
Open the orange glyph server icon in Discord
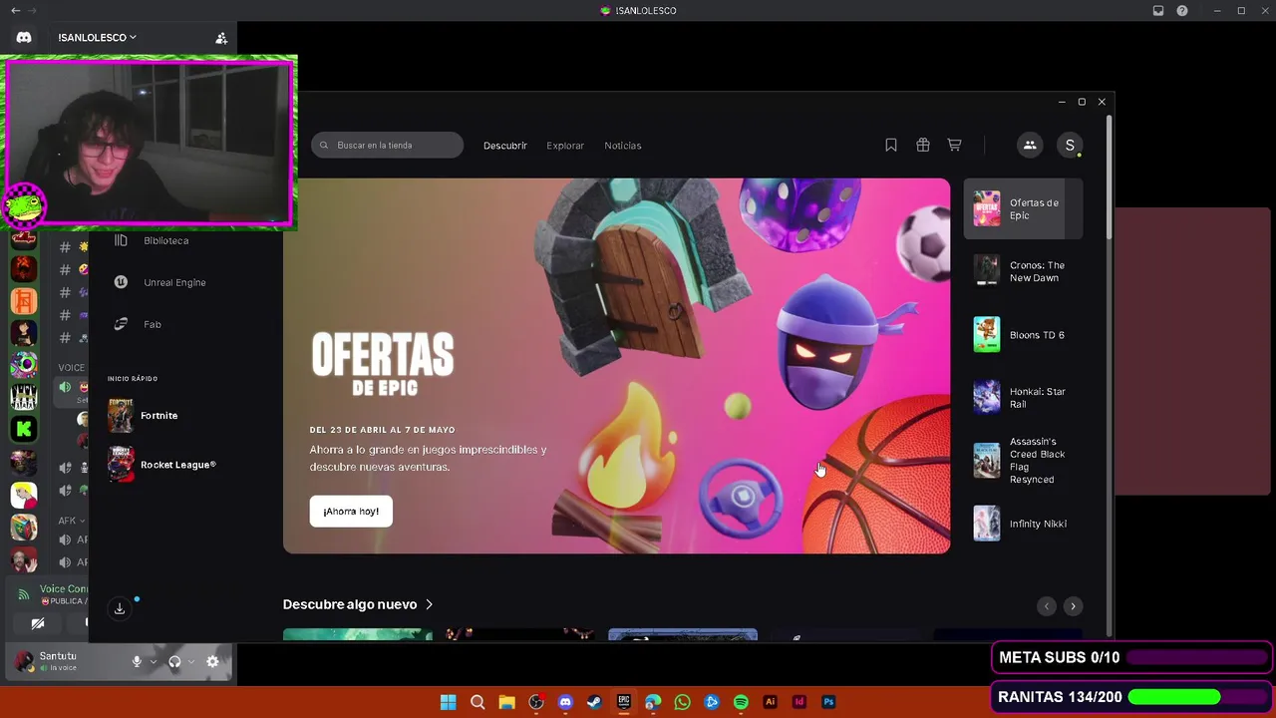pos(24,300)
